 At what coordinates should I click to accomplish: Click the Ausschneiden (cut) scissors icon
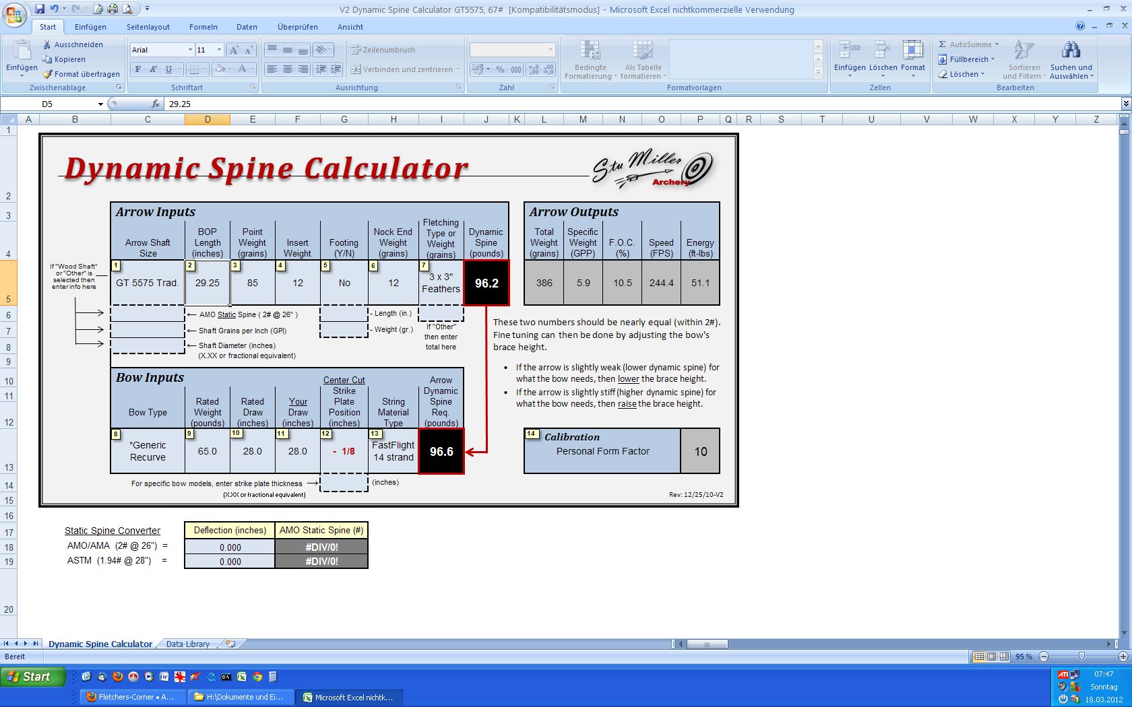(x=47, y=44)
